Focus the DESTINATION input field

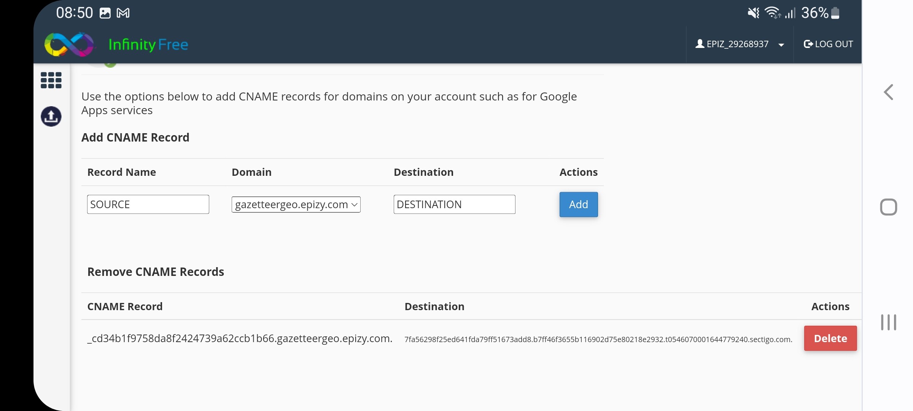coord(454,205)
